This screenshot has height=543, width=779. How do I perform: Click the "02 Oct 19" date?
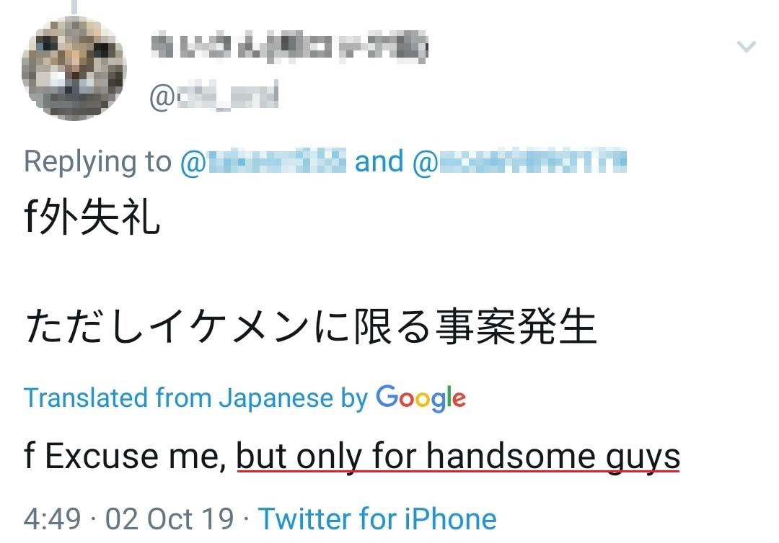tap(170, 519)
